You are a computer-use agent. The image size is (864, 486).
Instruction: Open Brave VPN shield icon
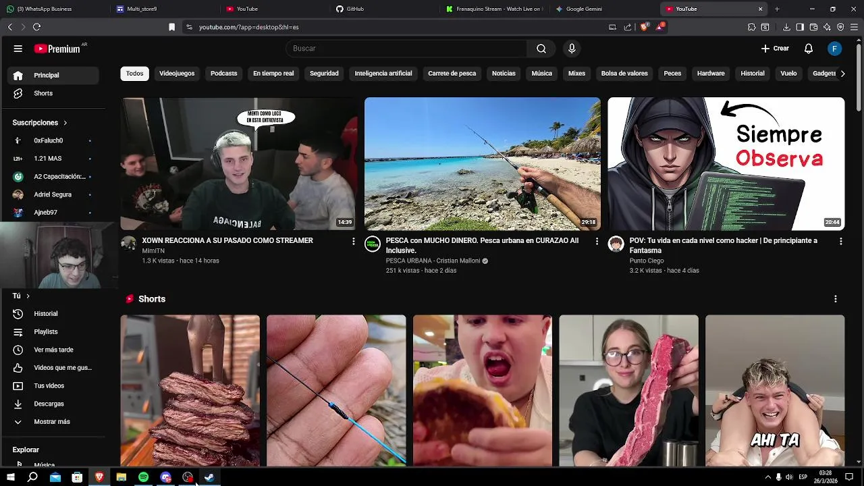click(x=840, y=27)
